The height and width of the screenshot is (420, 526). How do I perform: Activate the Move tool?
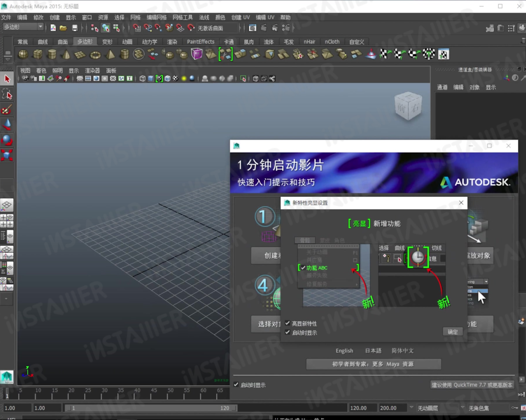(7, 125)
